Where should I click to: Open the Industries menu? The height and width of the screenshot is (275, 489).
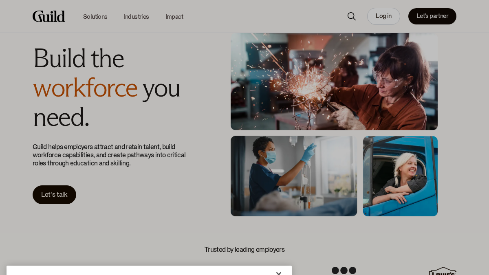pos(137,17)
